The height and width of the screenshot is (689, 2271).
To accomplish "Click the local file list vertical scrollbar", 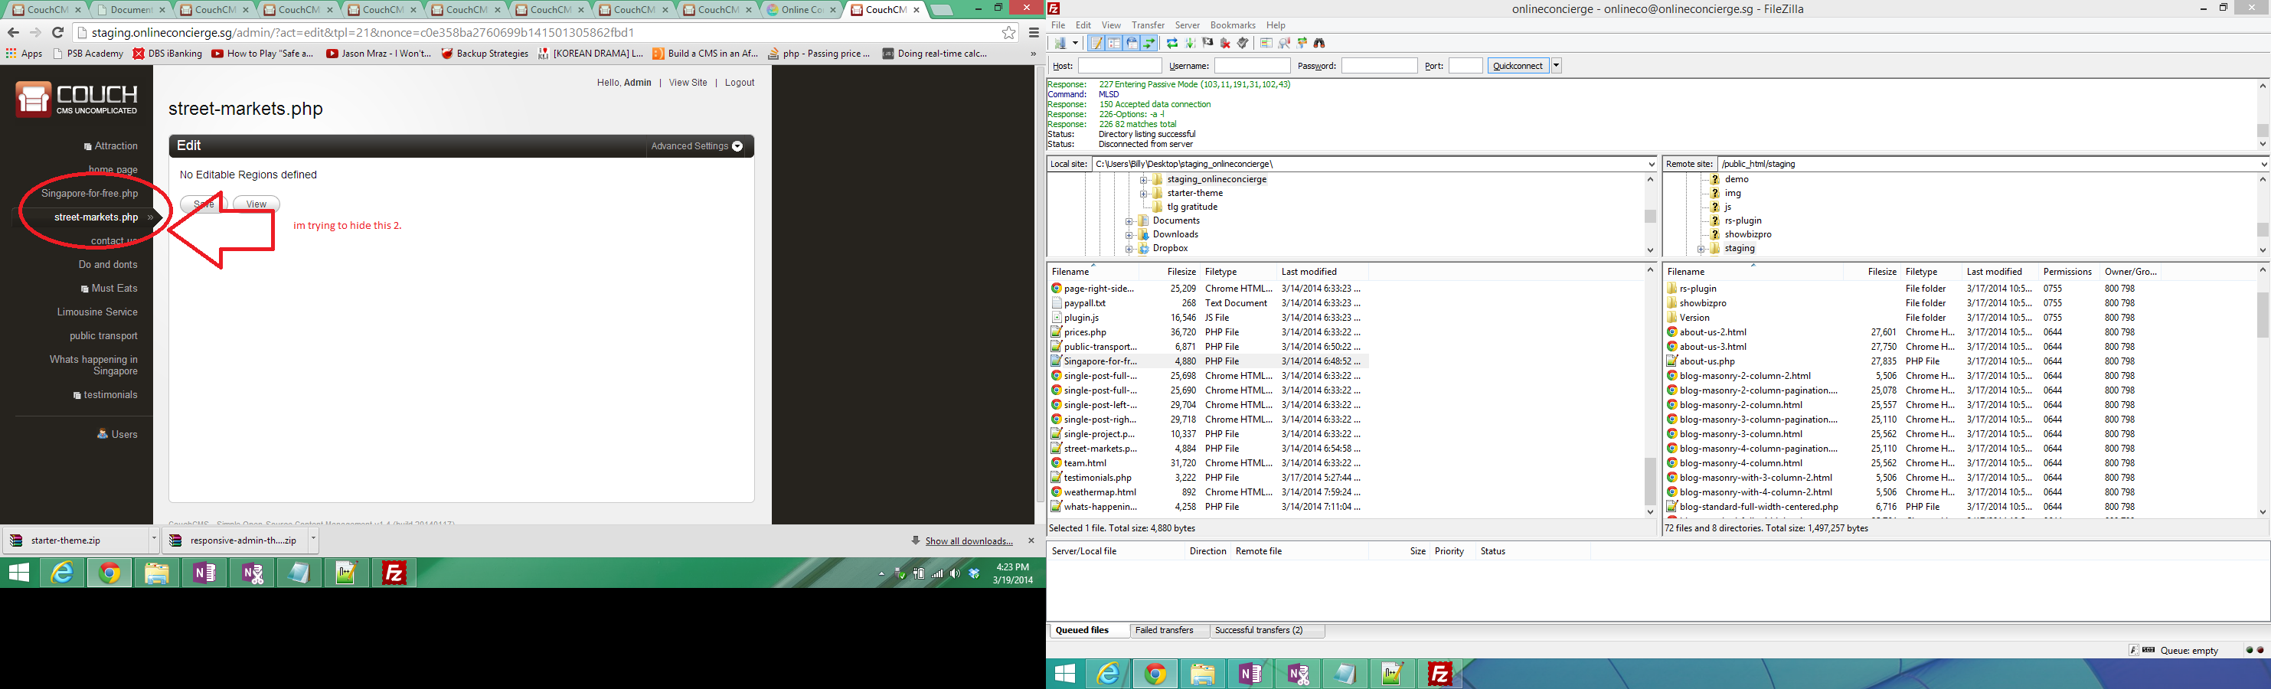I will (x=1650, y=392).
